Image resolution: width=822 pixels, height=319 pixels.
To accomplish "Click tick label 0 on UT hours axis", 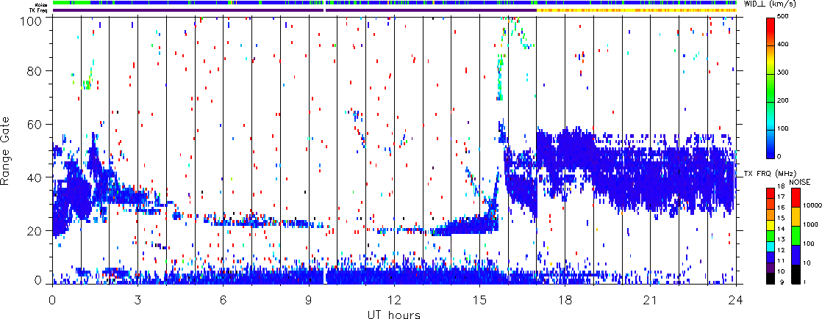I will click(x=52, y=300).
